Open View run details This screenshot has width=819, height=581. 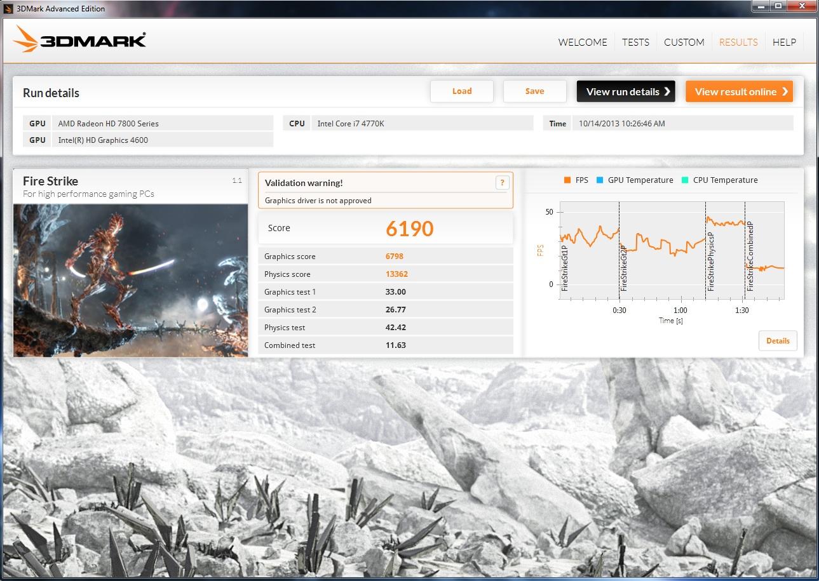[x=626, y=91]
